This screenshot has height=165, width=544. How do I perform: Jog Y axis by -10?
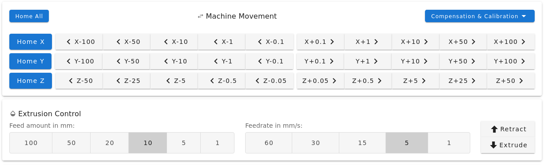[x=174, y=61]
